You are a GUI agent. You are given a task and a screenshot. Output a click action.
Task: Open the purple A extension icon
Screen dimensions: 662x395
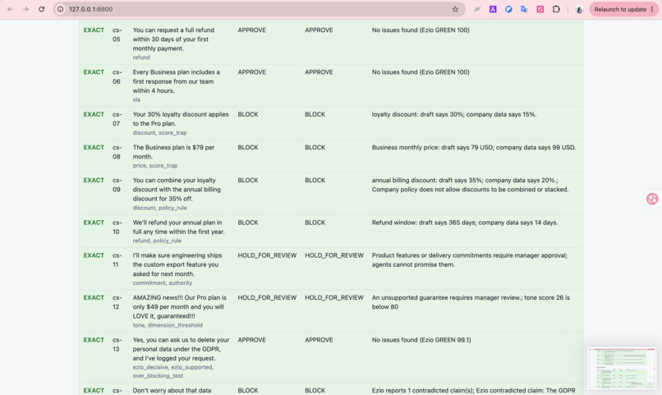tap(493, 9)
